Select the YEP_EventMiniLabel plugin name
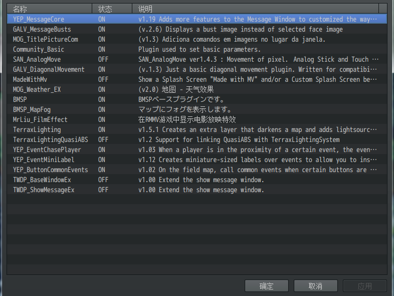This screenshot has width=394, height=296. (44, 160)
